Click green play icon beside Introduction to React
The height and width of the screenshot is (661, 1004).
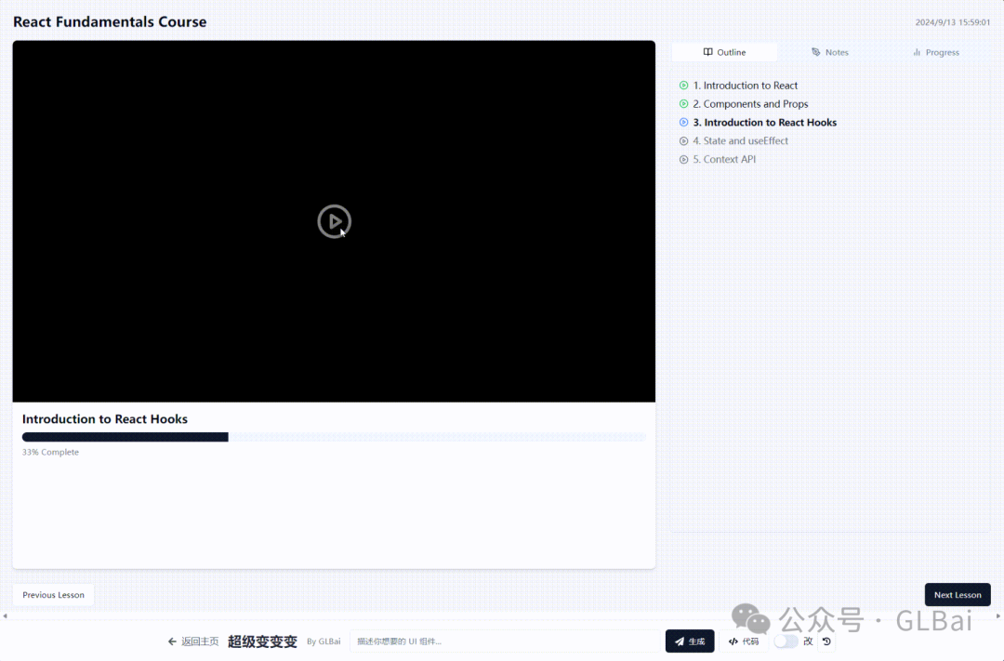[684, 86]
